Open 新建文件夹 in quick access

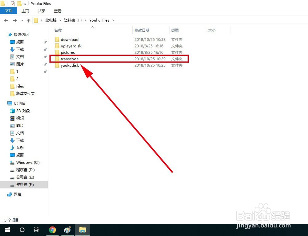tap(25, 94)
